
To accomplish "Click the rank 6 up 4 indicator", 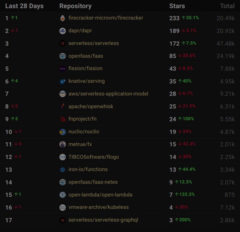I will [14, 81].
